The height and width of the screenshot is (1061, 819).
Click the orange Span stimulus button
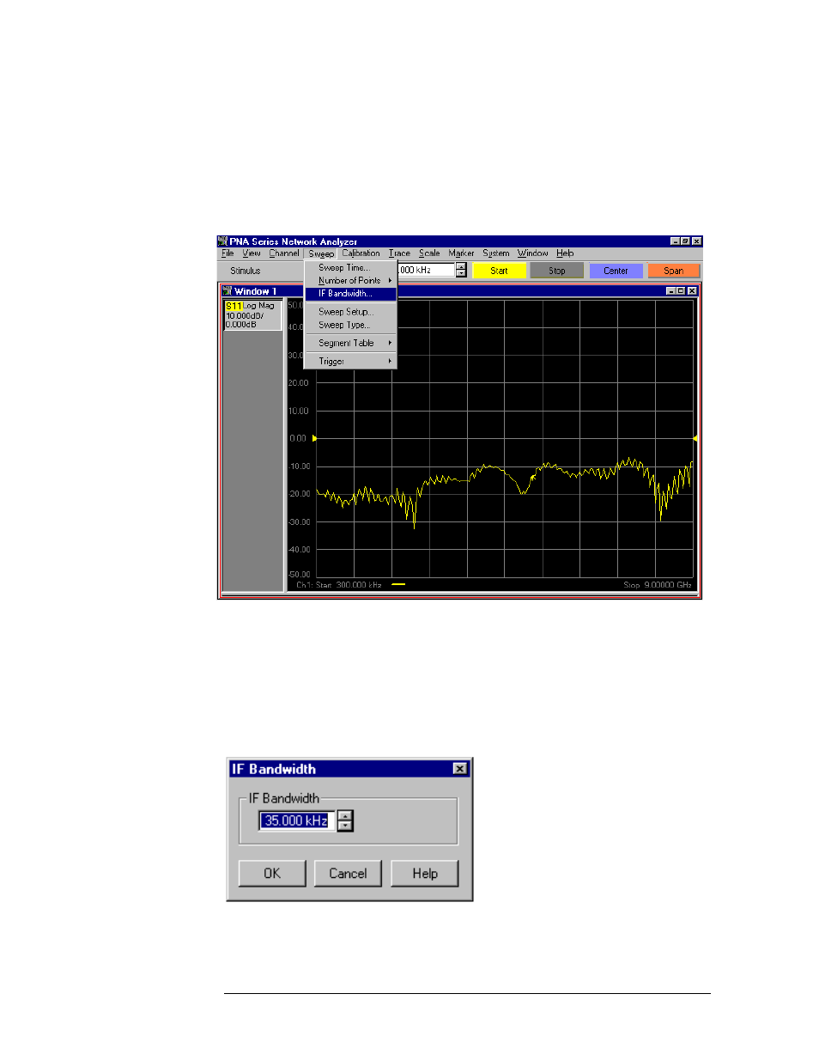pyautogui.click(x=674, y=271)
